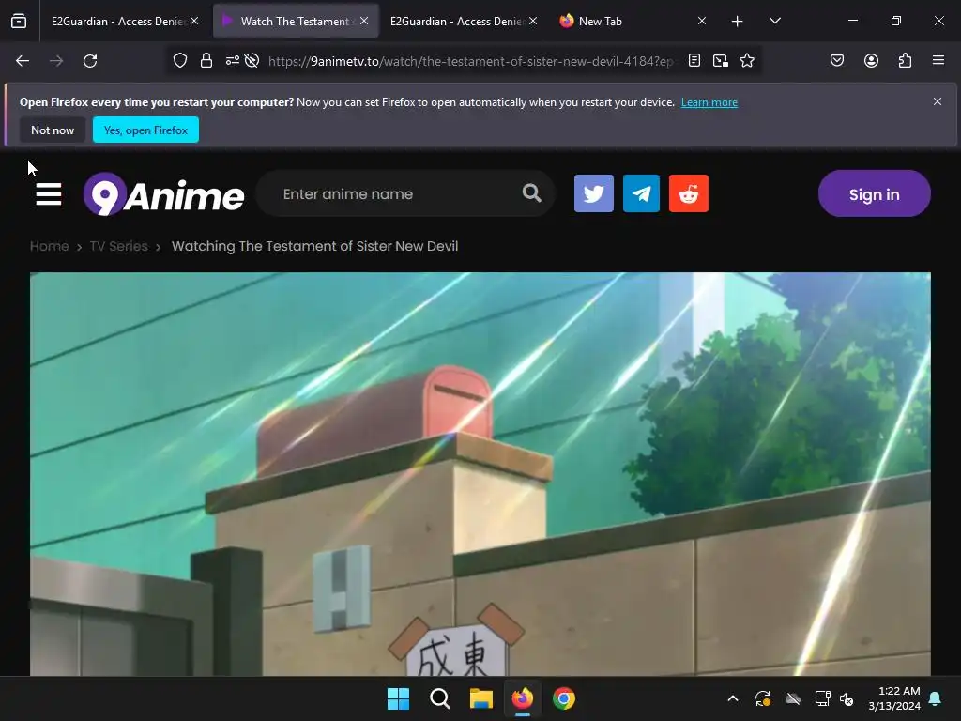Close the Watch The Testament tab
Screen dimensions: 961x721
364,21
